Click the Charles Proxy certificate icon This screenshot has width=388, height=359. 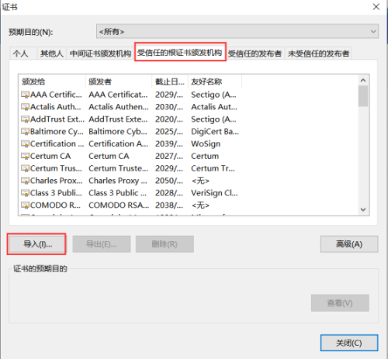(x=26, y=181)
